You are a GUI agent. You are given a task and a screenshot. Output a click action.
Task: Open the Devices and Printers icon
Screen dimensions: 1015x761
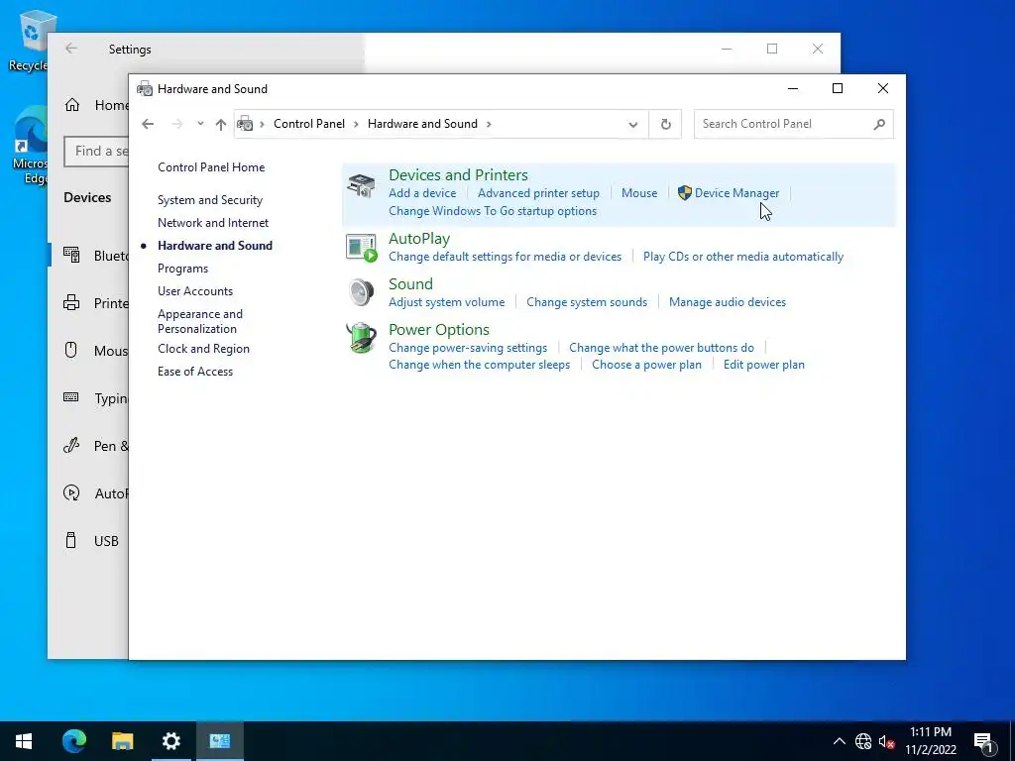point(361,185)
